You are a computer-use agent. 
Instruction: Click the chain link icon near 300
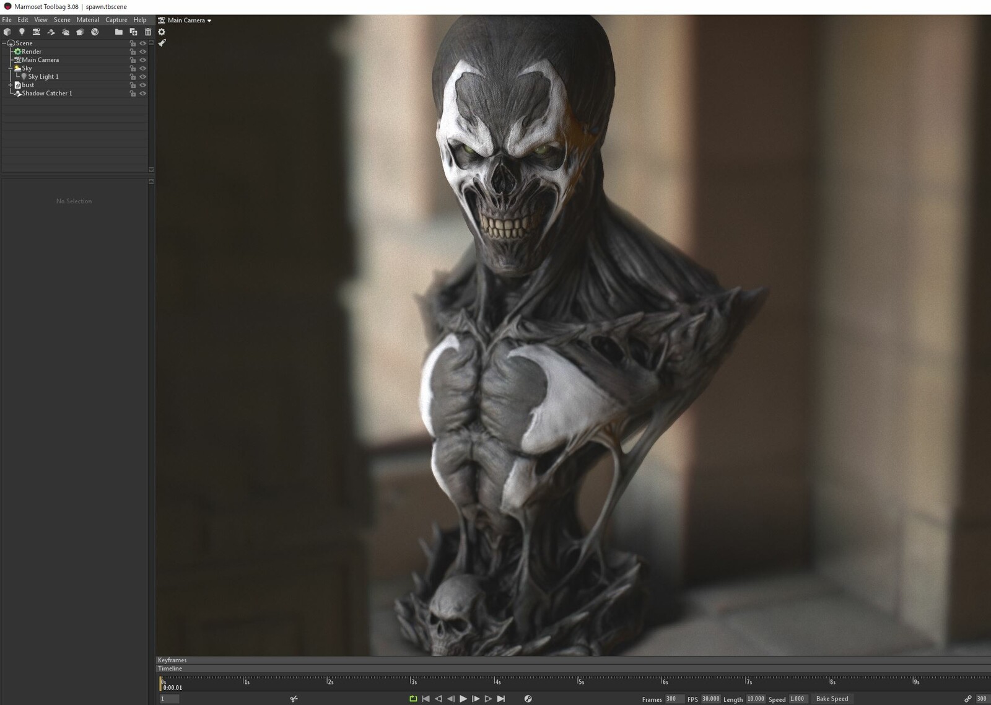pyautogui.click(x=967, y=699)
